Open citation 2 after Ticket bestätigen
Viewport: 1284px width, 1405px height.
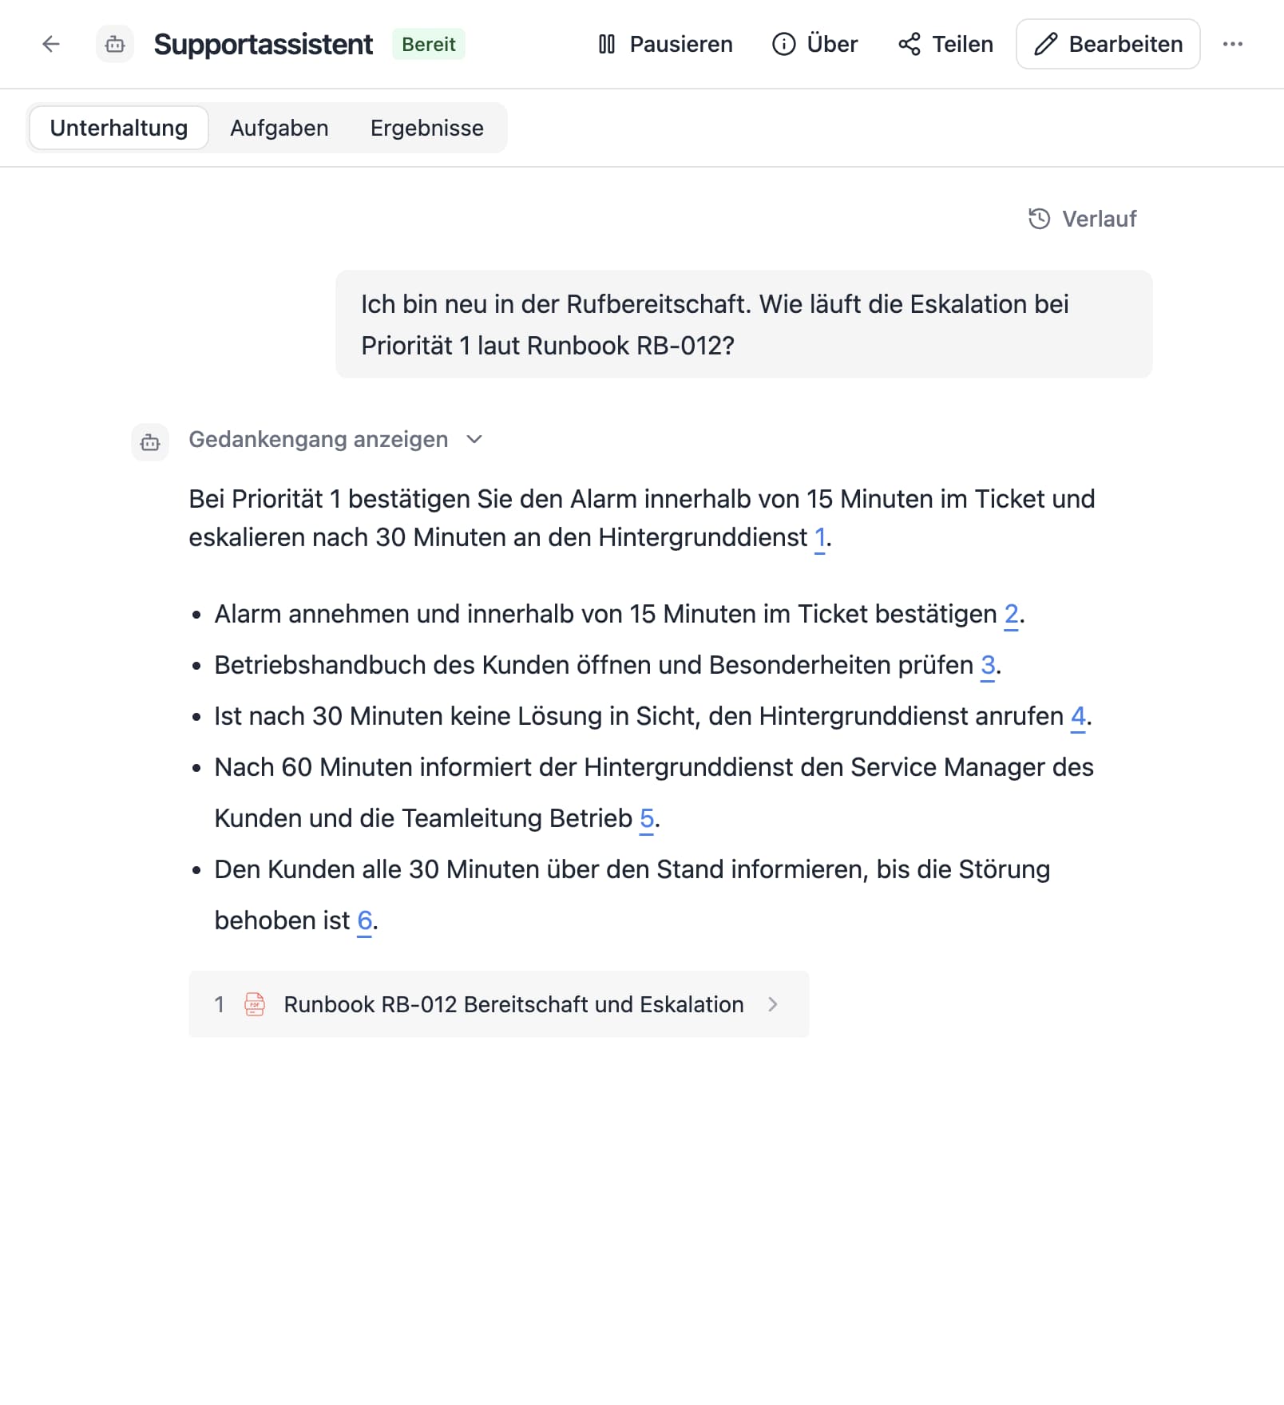pos(1011,615)
